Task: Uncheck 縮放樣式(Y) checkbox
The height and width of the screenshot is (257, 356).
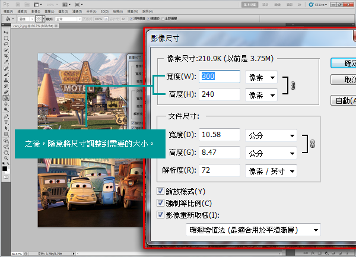Action: coord(160,191)
